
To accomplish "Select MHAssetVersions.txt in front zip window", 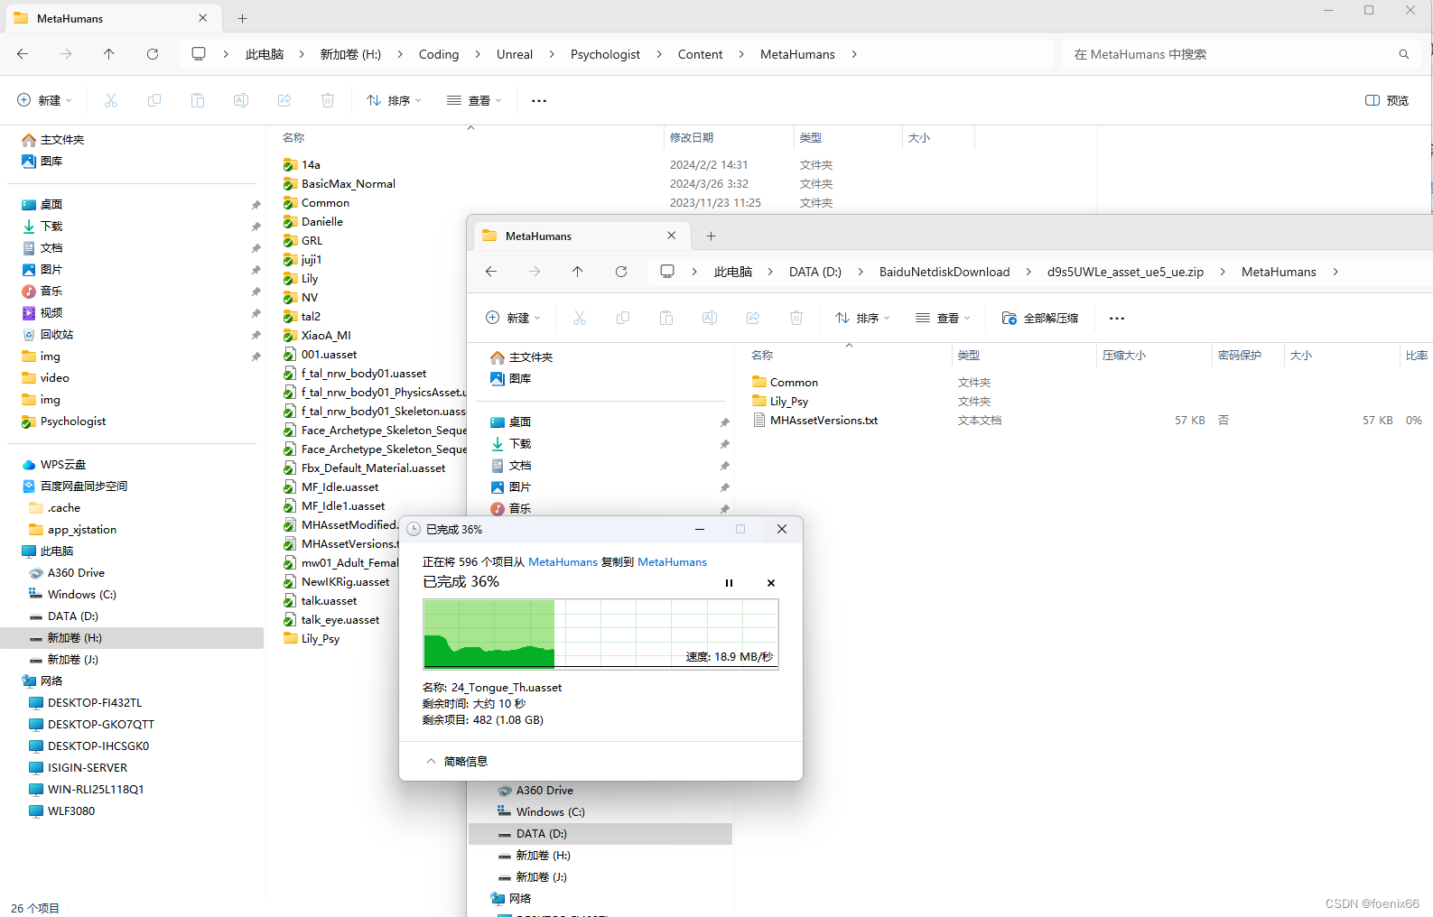I will coord(824,421).
